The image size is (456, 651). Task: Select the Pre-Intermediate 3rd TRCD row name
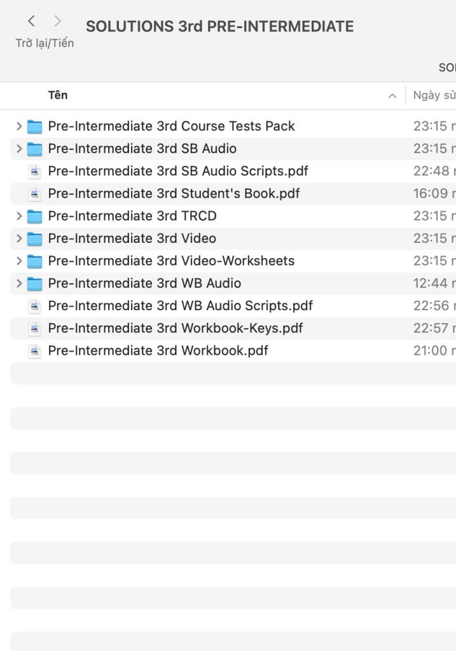tap(132, 216)
